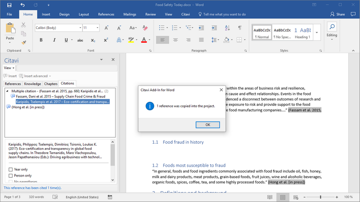Apply subscript formatting
The image size is (360, 202).
93,40
